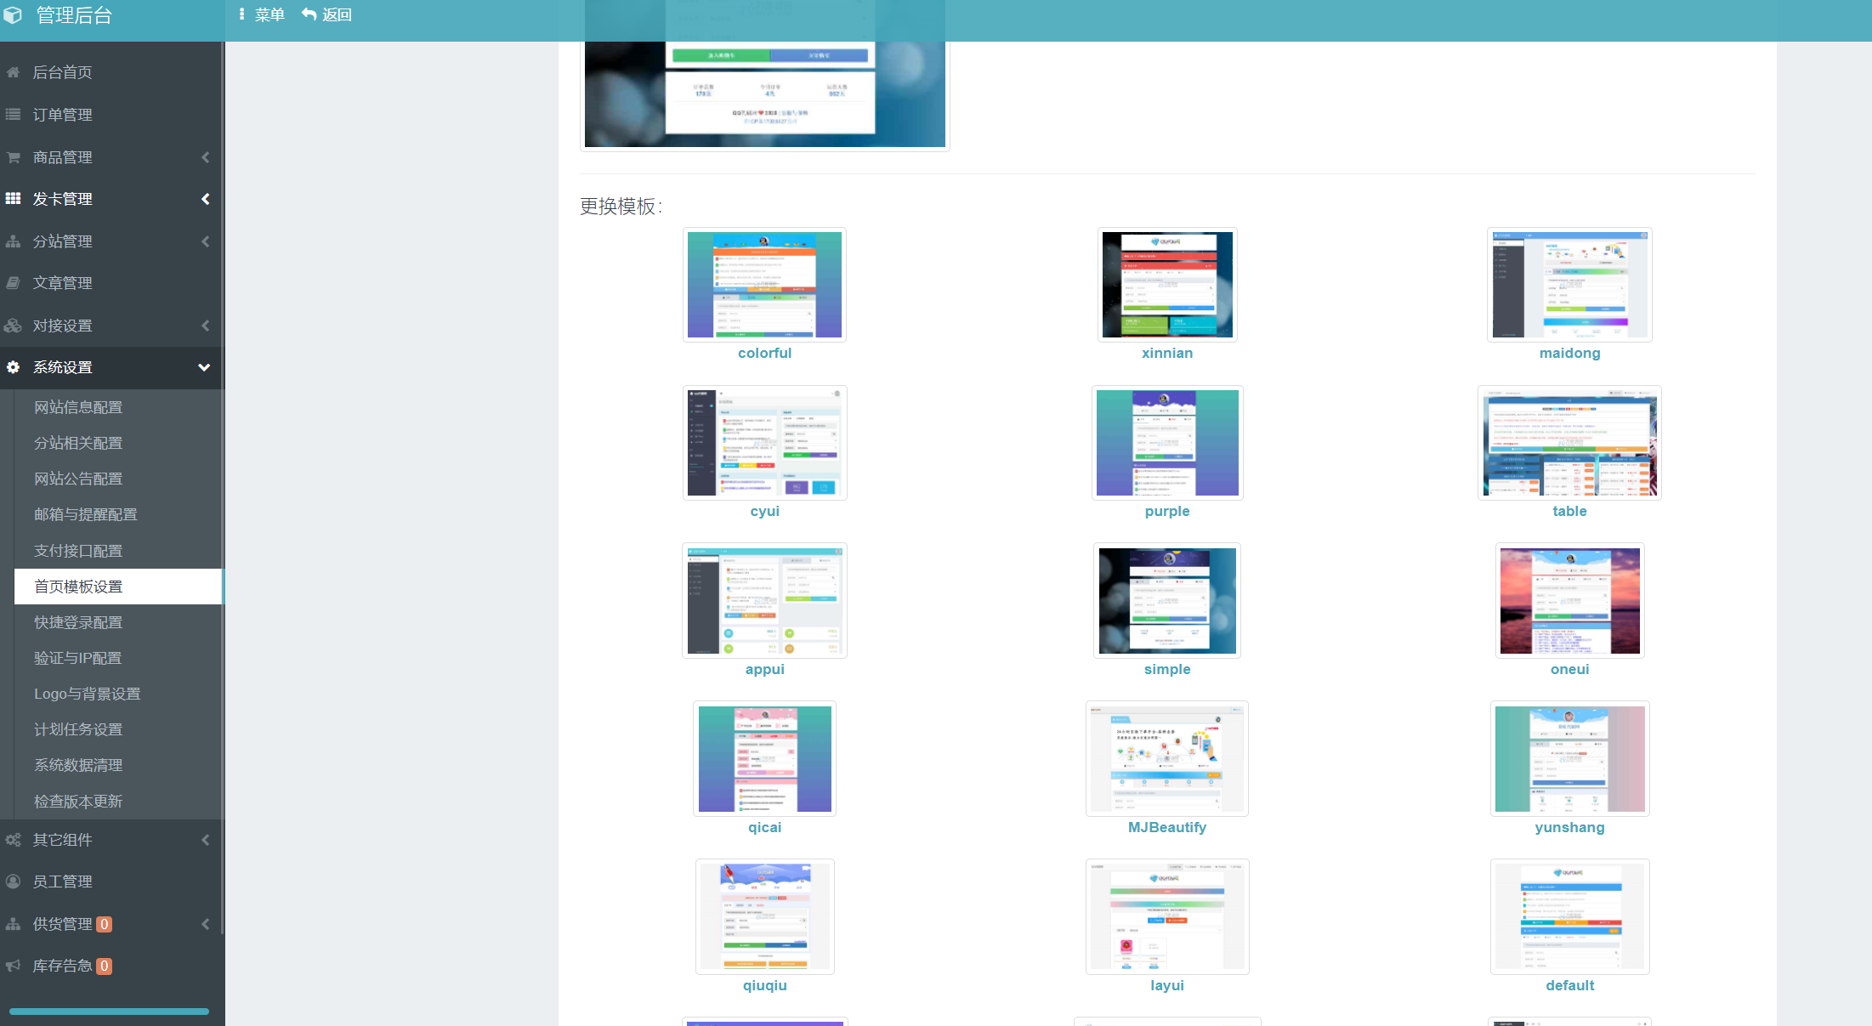
Task: Click the home icon beside 后台首页
Action: pyautogui.click(x=13, y=72)
